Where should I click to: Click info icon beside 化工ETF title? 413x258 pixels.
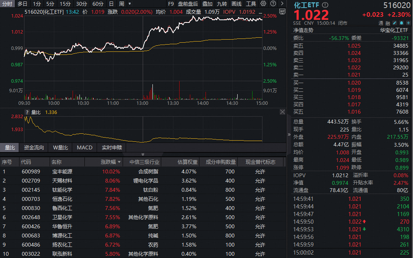click(325, 5)
